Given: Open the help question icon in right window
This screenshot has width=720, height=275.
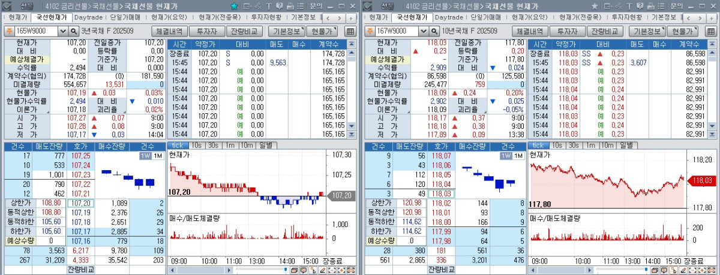Looking at the screenshot, I should pyautogui.click(x=640, y=6).
